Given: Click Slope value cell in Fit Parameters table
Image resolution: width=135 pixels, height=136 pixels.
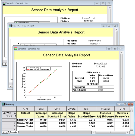Looking at the screenshot, I should pos(93,81).
